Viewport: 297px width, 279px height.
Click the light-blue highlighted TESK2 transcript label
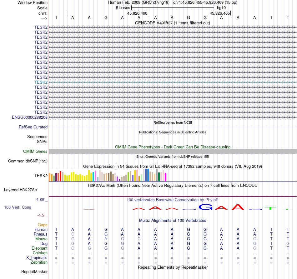point(41,82)
